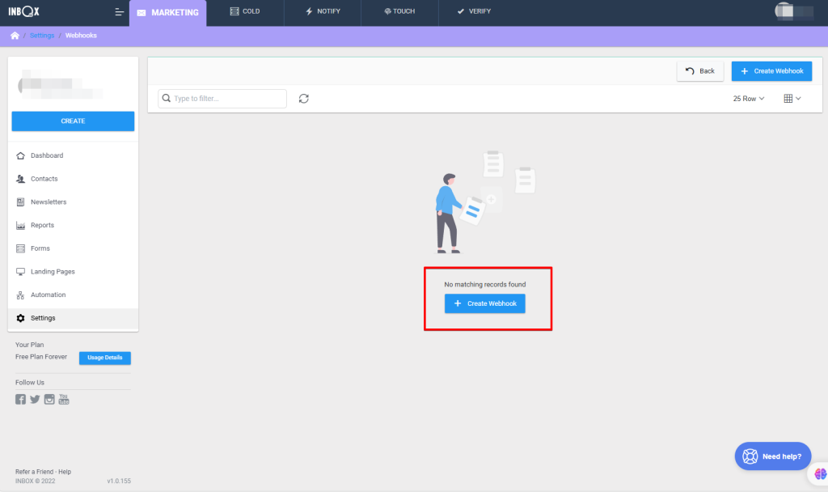Open the table columns grid dropdown
The image size is (828, 492).
point(792,99)
